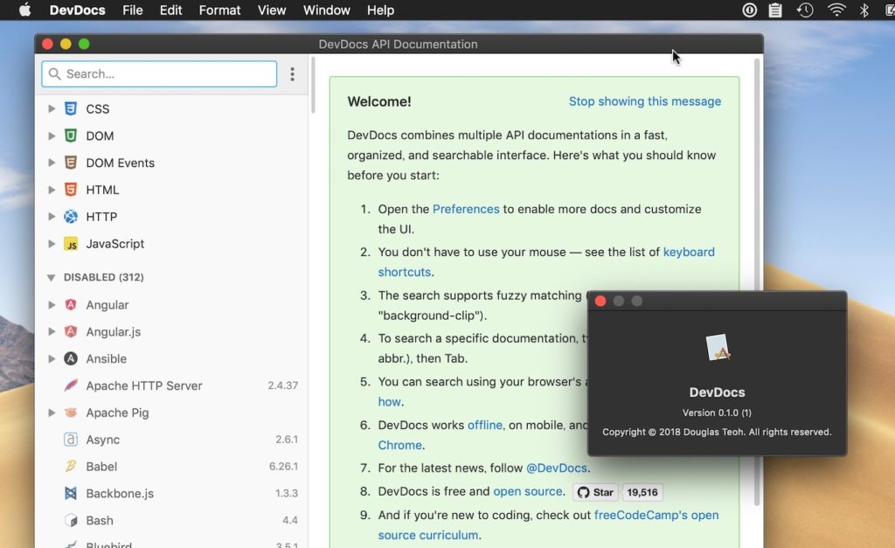Click the Preferences link in the welcome text
895x548 pixels.
[466, 209]
